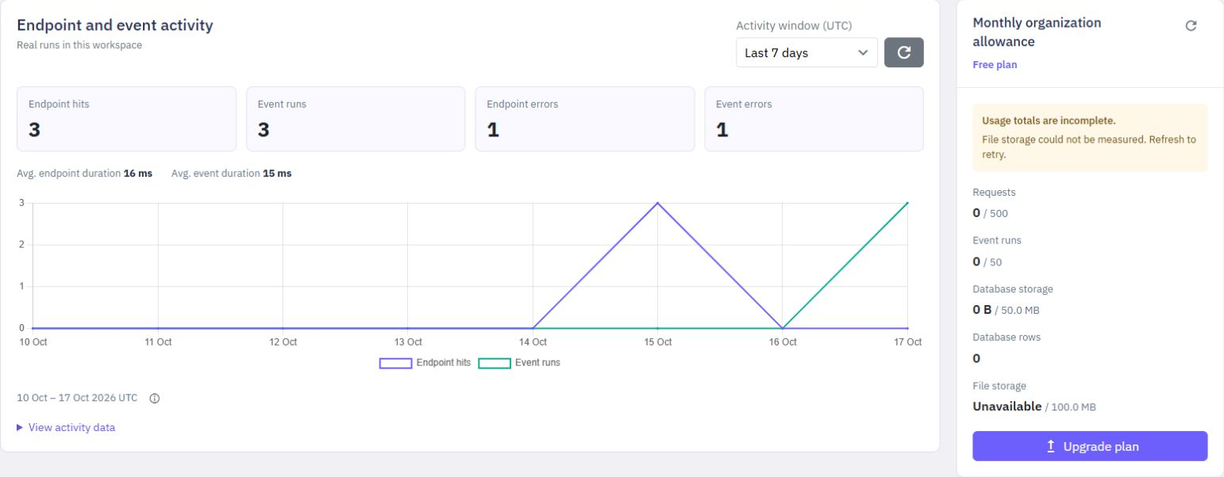Image resolution: width=1224 pixels, height=477 pixels.
Task: Select the Endpoint errors stat card
Action: 585,119
